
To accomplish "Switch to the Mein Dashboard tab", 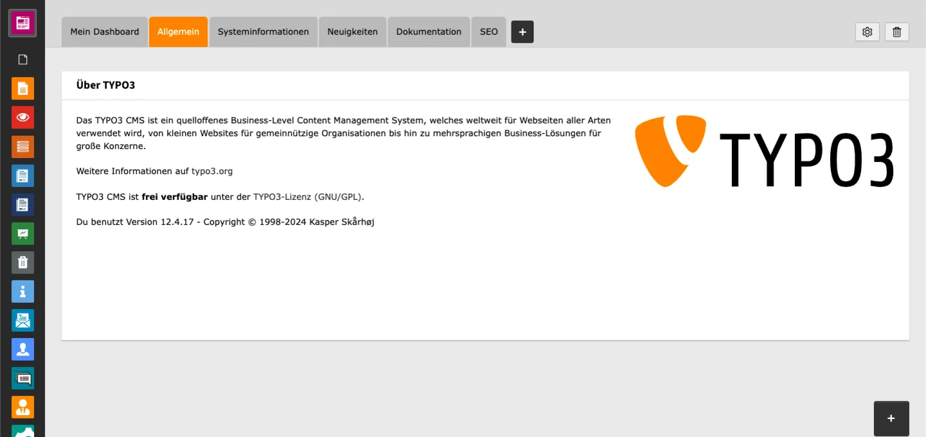I will [104, 31].
